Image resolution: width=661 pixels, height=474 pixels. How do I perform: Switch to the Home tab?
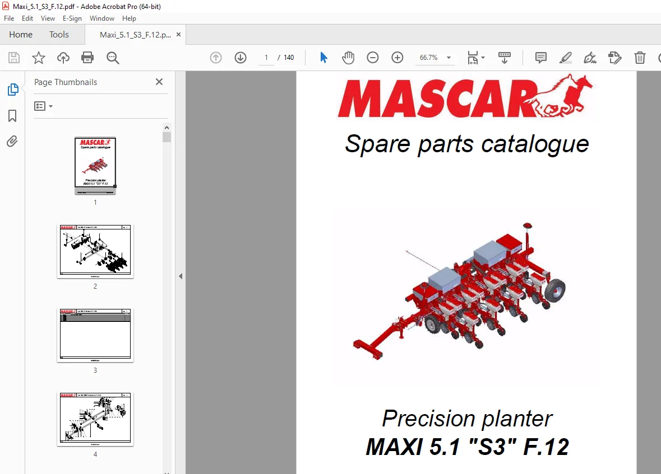[x=21, y=35]
